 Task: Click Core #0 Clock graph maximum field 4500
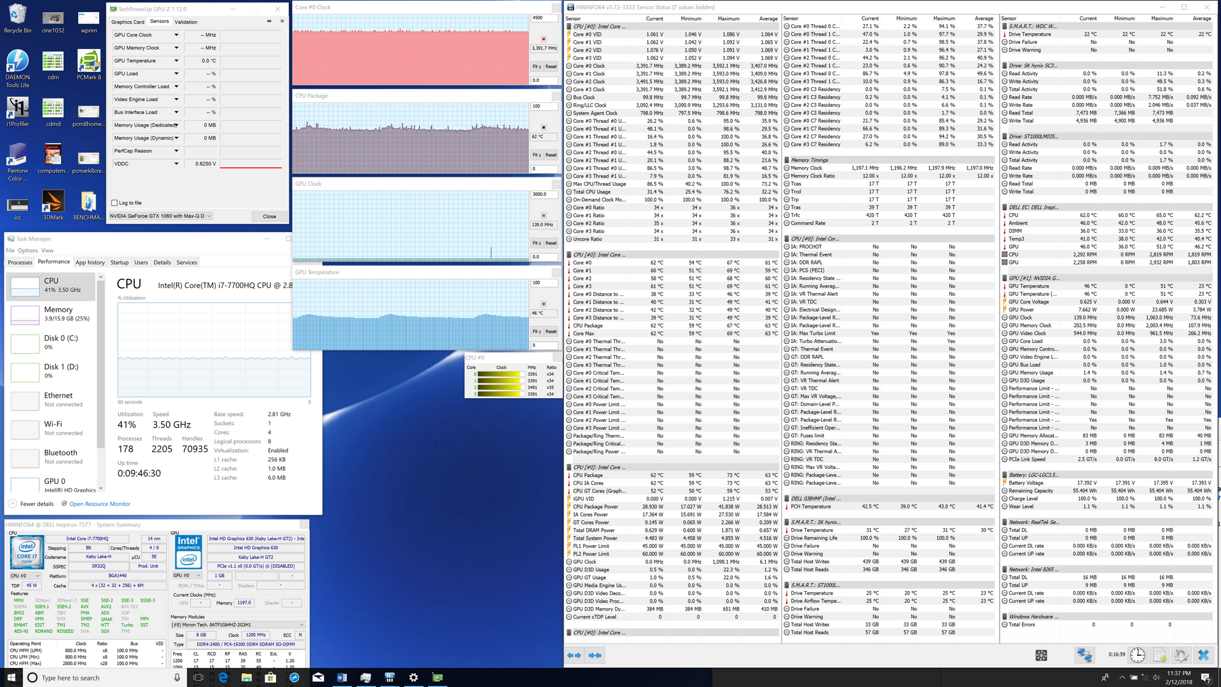[x=544, y=18]
